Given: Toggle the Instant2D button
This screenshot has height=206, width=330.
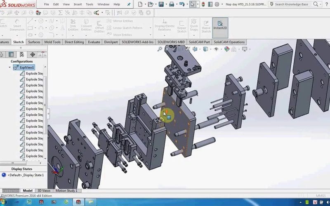Looking at the screenshot, I should pyautogui.click(x=220, y=28).
